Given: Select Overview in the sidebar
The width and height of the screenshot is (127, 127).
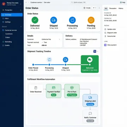Looking at the screenshot, I should click(12, 15).
